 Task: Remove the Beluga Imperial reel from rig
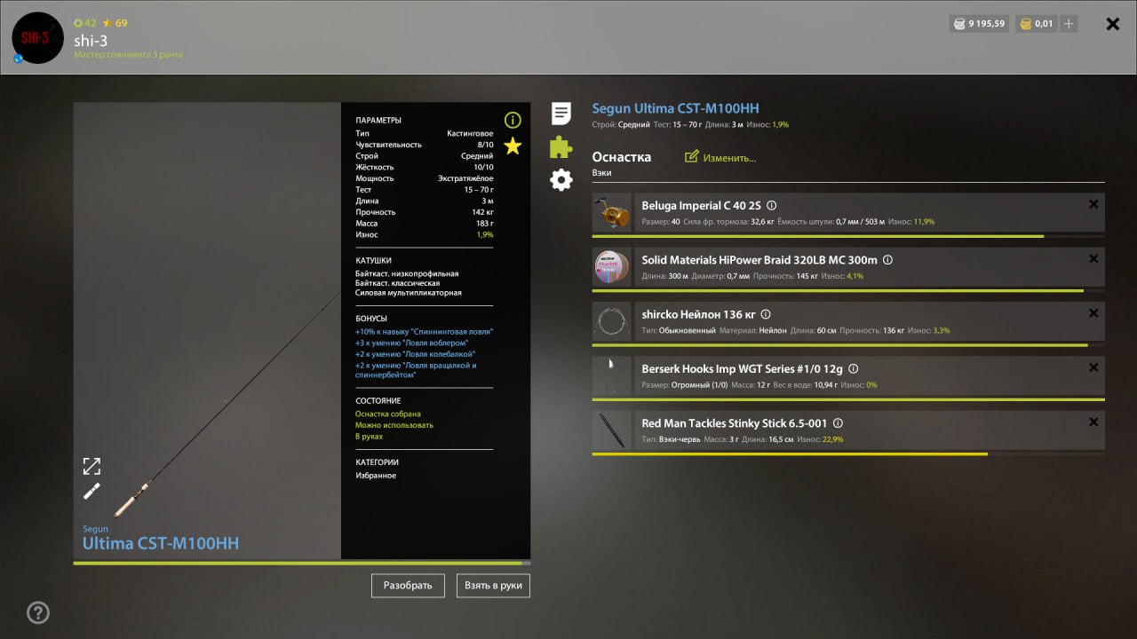point(1093,204)
